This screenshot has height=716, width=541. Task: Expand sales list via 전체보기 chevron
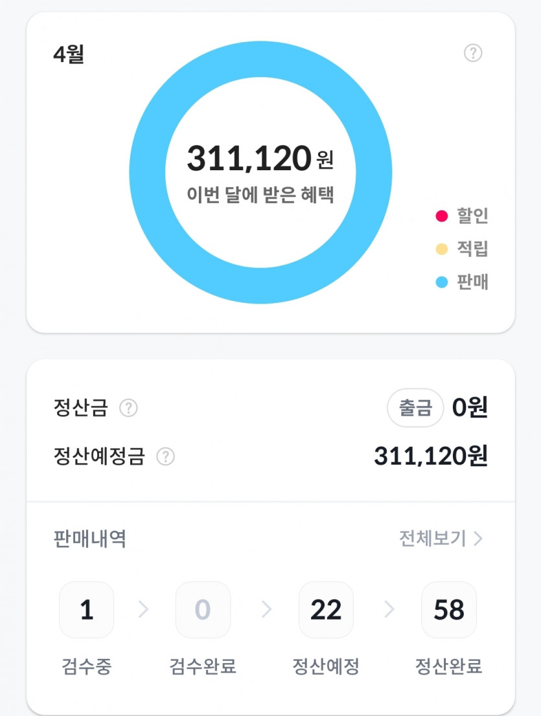pyautogui.click(x=478, y=539)
